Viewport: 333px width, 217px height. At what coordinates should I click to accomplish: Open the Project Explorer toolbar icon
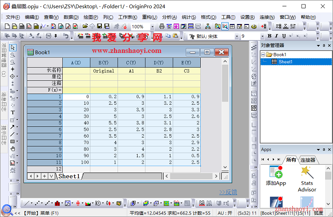click(217, 26)
